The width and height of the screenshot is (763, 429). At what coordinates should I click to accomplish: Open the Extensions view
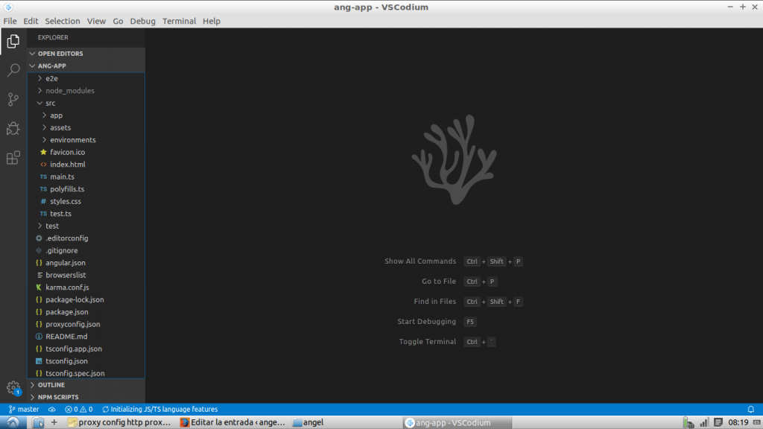[13, 158]
